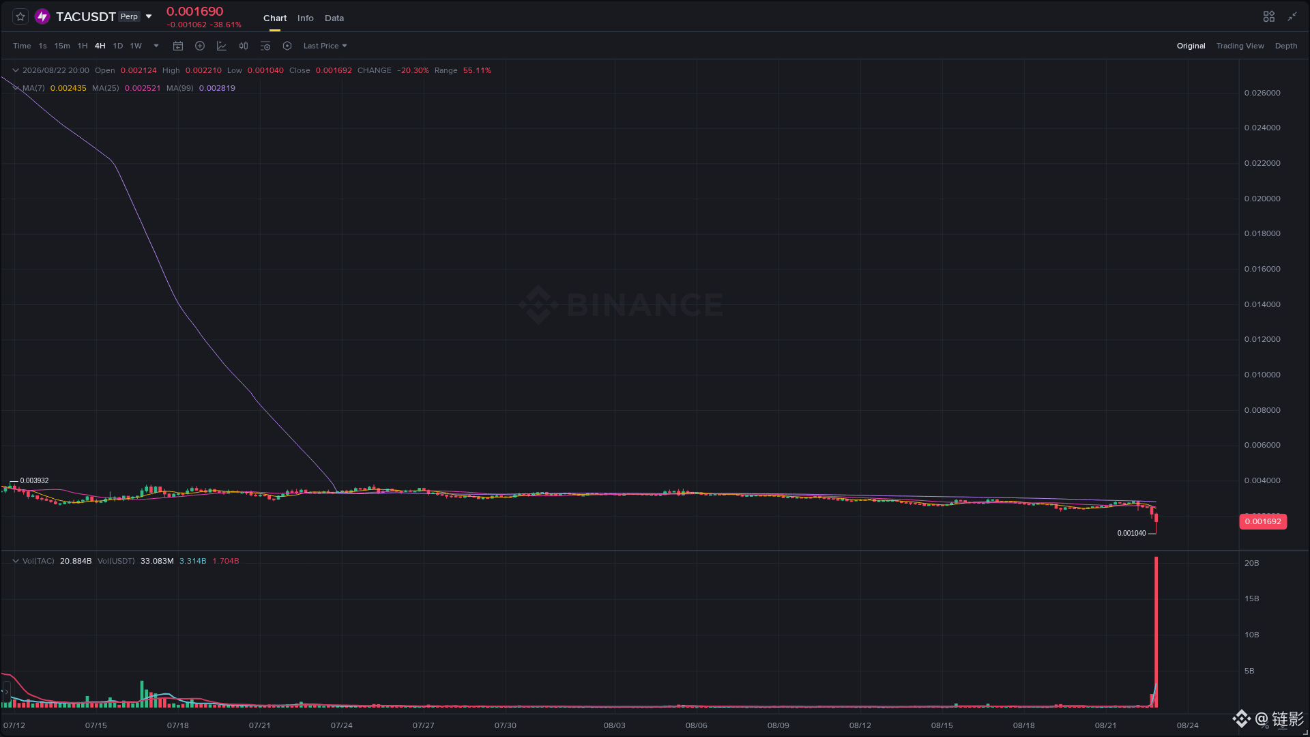The width and height of the screenshot is (1310, 737).
Task: Click the 24h change -0.001062 -38.61%
Action: pos(204,25)
